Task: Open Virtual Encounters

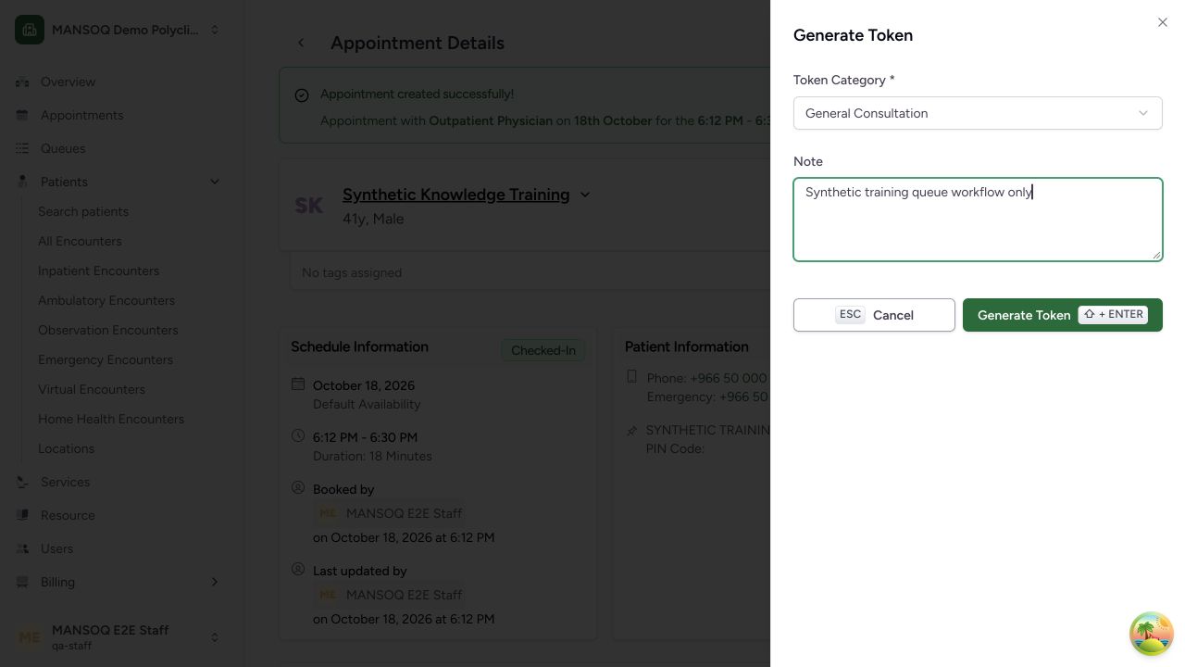Action: point(92,389)
